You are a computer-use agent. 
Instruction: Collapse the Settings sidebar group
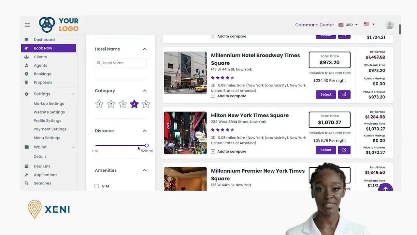point(73,94)
